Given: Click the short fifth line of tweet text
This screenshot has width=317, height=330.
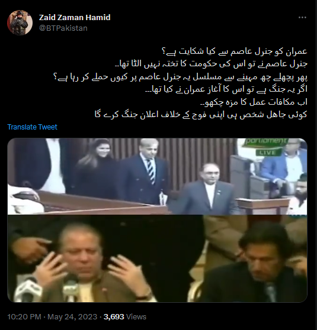Looking at the screenshot, I should (254, 102).
